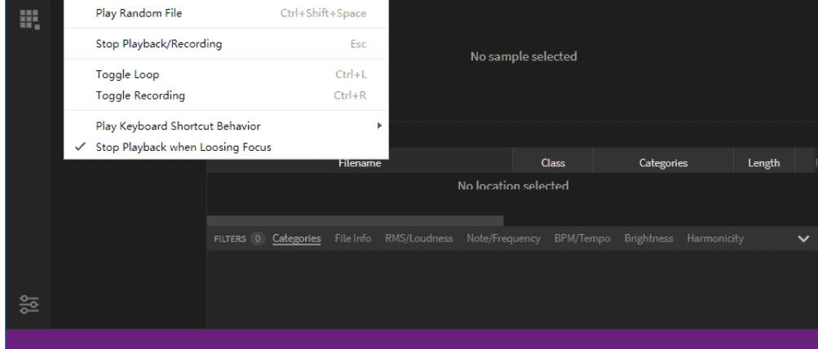Uncheck Stop Playback when Loosing Focus
The image size is (818, 349).
click(226, 147)
